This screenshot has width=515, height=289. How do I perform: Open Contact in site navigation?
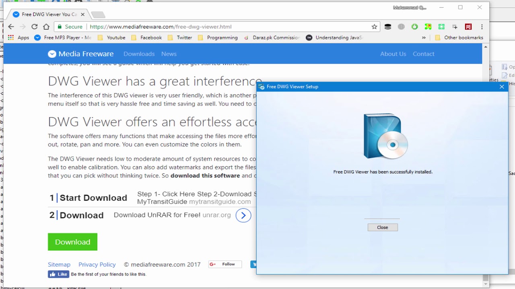click(424, 54)
